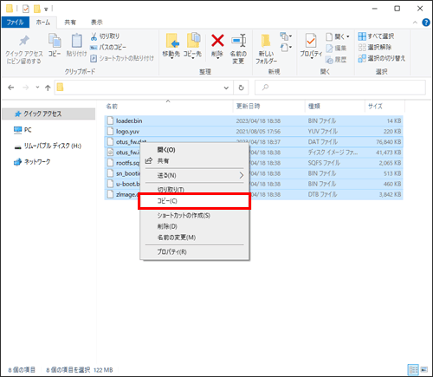Click the refresh button beside address bar
This screenshot has height=377, width=433.
tap(241, 88)
